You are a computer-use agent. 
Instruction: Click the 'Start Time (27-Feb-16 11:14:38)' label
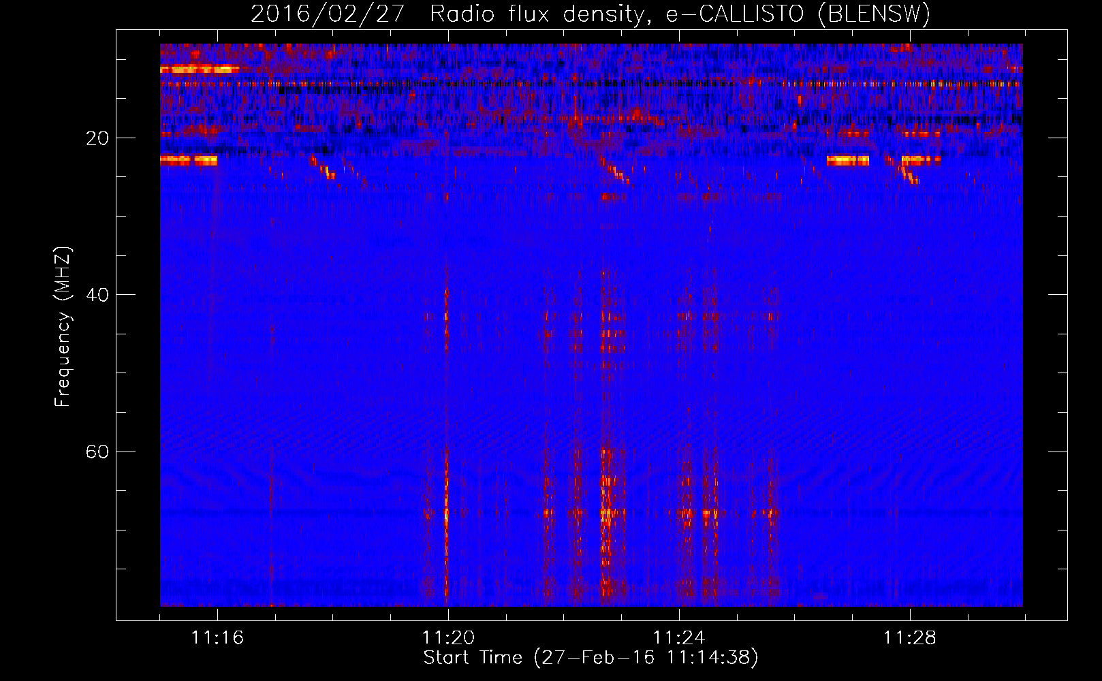click(591, 658)
